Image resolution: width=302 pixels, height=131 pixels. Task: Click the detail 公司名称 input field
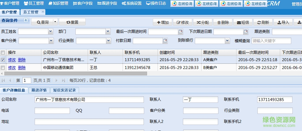[x=89, y=100]
